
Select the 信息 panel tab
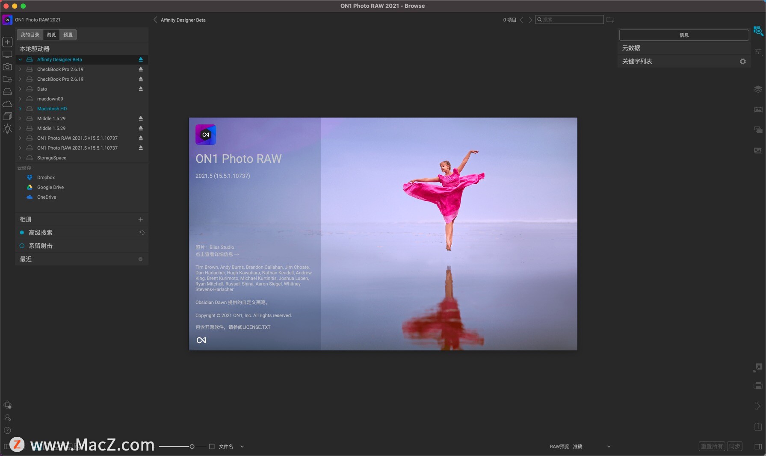(x=684, y=35)
